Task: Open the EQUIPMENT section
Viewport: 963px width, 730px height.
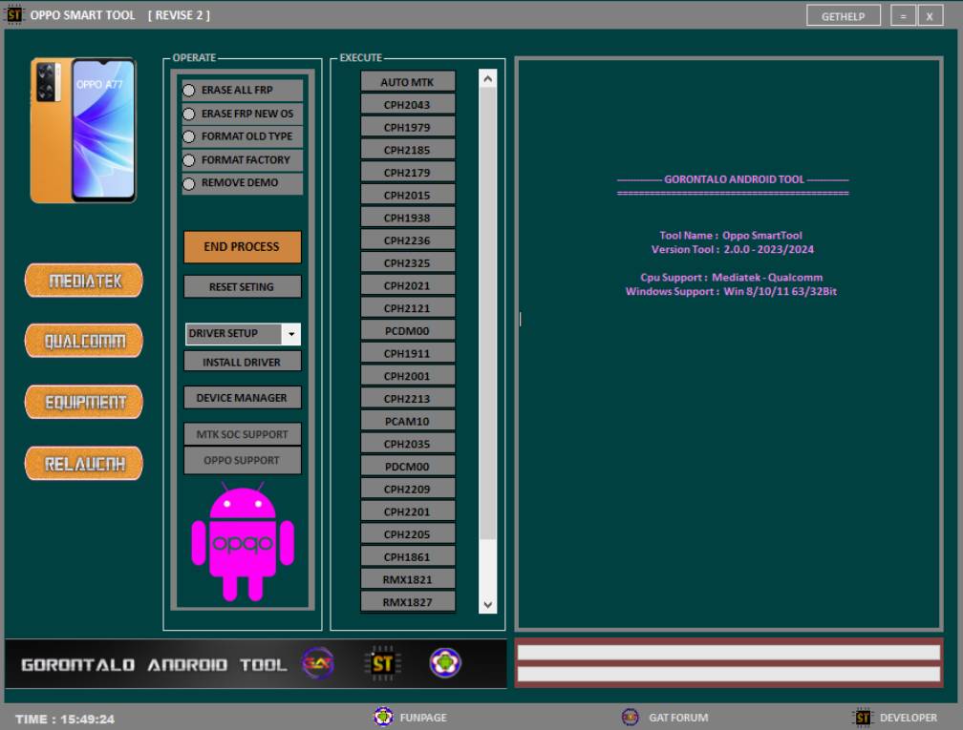Action: [84, 403]
